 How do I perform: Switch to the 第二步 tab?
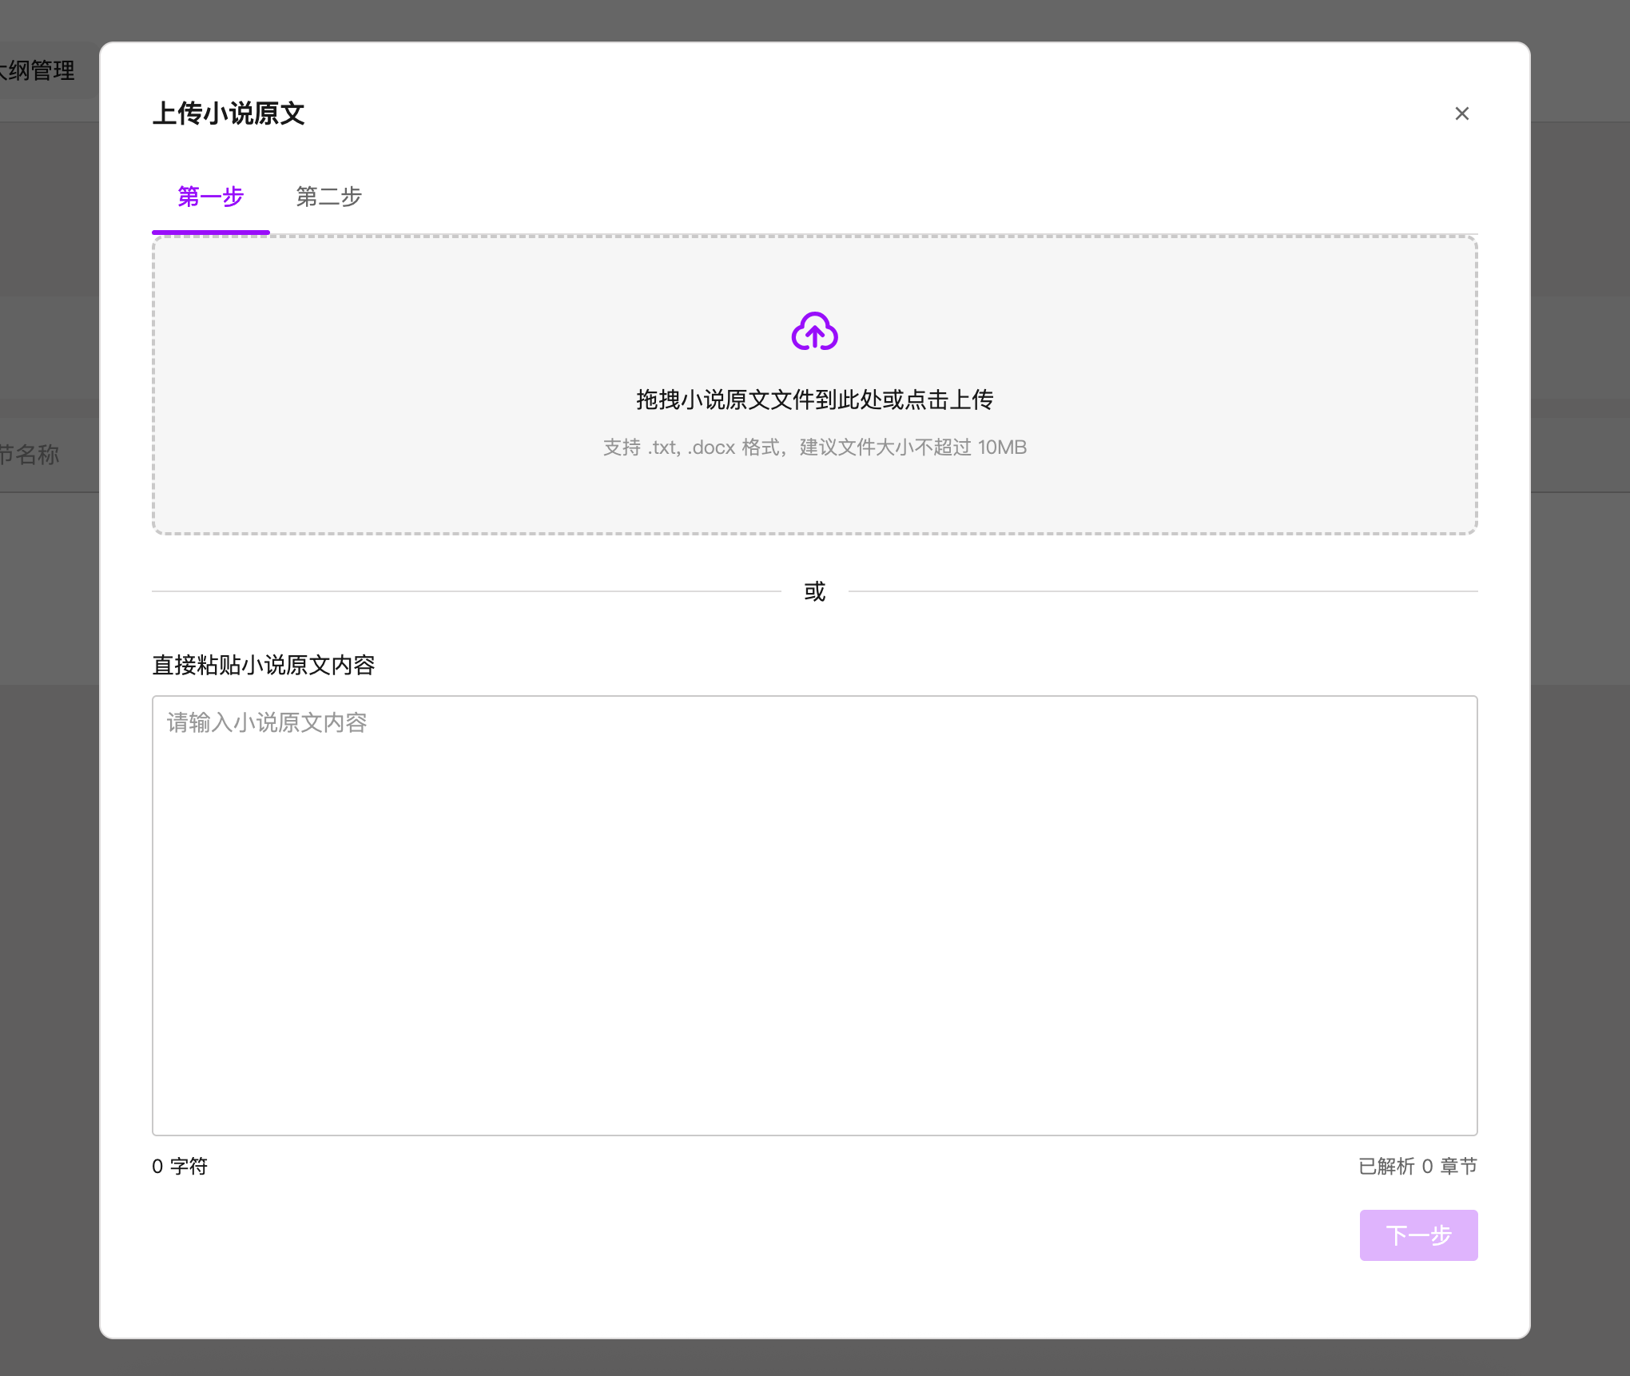(x=328, y=197)
